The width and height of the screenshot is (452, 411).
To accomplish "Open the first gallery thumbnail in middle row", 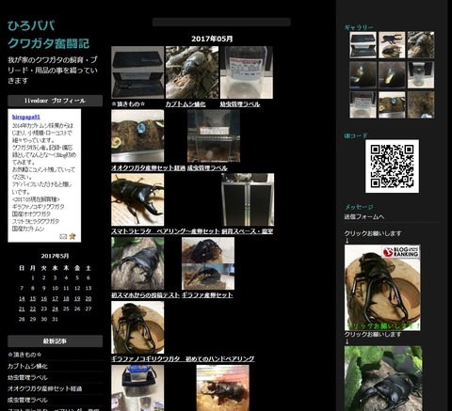I will (x=363, y=75).
